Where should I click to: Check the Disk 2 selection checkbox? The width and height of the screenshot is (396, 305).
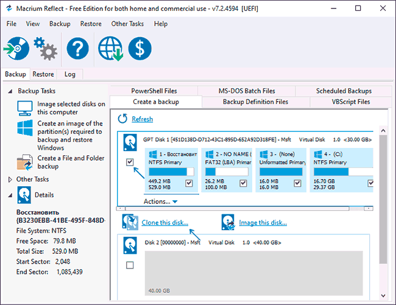click(x=130, y=265)
